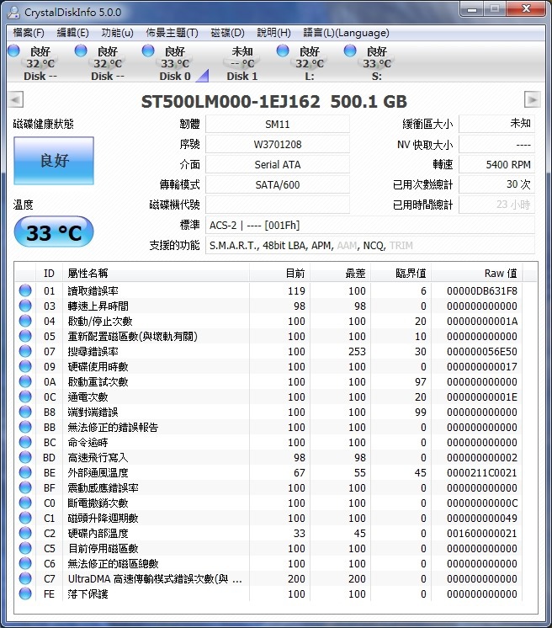The height and width of the screenshot is (628, 552).
Task: Click status icon for 落下保護 row
Action: [25, 593]
